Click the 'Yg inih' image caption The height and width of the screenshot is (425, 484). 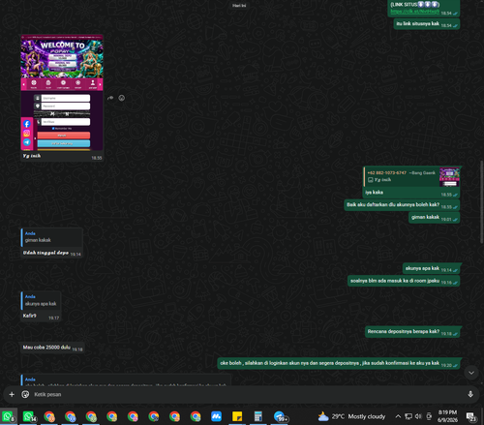[32, 156]
